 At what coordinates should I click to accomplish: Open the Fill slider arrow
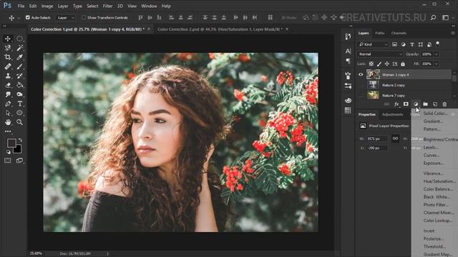coord(437,64)
